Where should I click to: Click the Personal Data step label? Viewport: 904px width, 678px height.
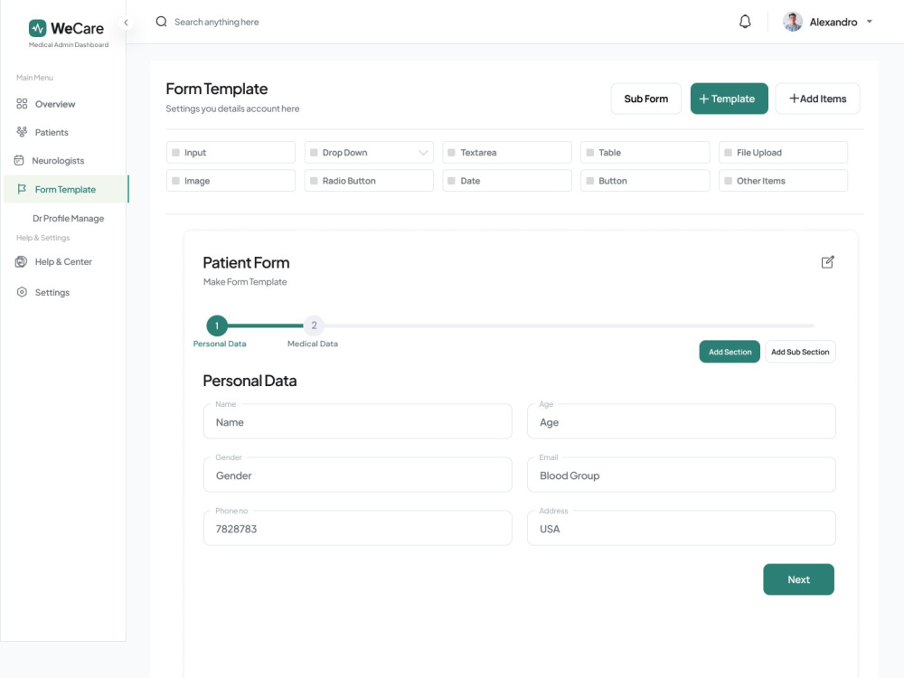[x=220, y=344]
